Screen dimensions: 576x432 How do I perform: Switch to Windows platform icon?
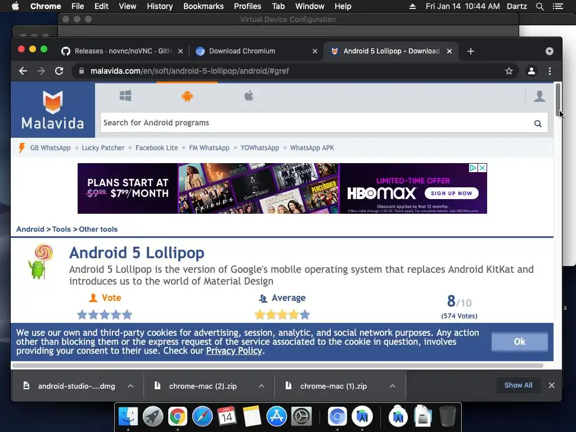coord(125,96)
